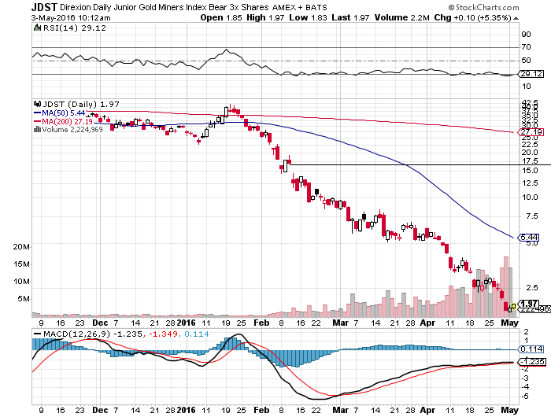551x417 pixels.
Task: Click the candlestick icon beside JDST (Daily)
Action: (37, 104)
